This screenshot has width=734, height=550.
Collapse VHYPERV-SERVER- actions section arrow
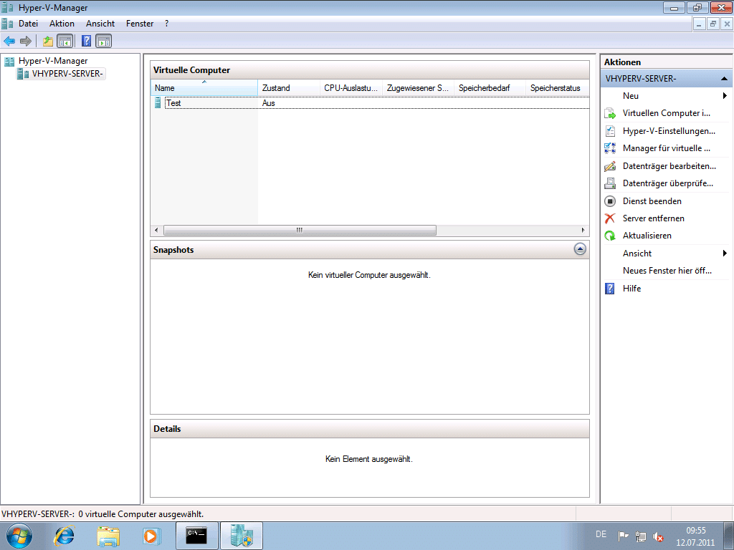[724, 79]
